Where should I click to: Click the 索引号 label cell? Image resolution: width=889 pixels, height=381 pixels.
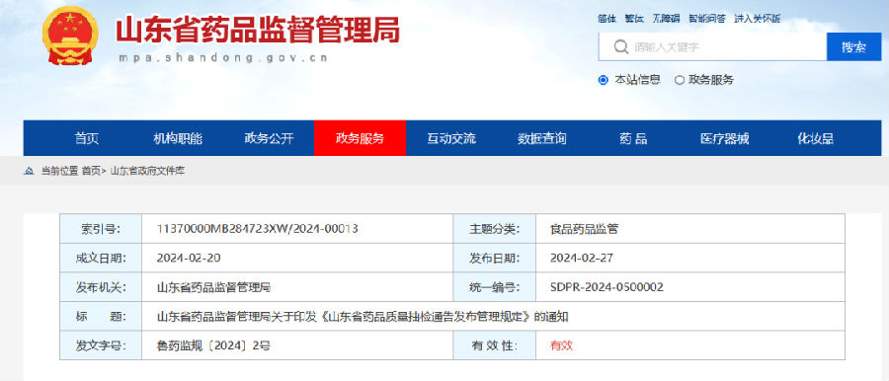tap(101, 228)
